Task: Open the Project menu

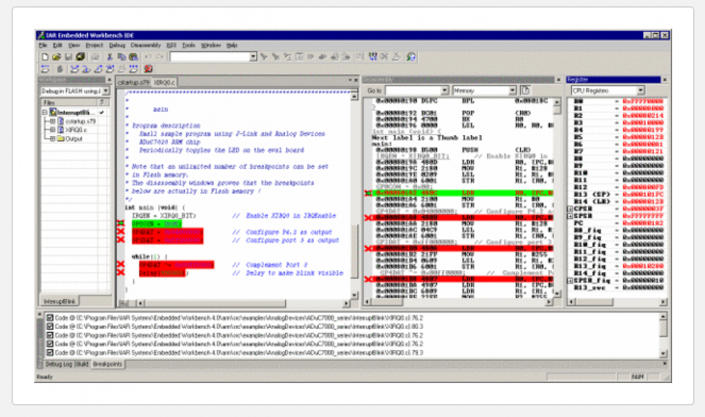Action: click(x=94, y=45)
